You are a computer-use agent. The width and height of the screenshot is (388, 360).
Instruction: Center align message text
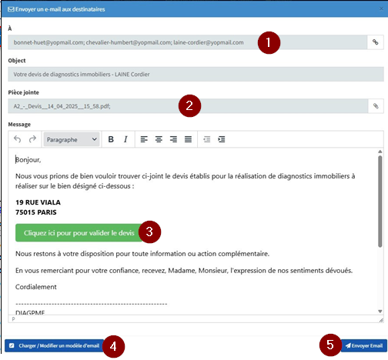coord(159,139)
